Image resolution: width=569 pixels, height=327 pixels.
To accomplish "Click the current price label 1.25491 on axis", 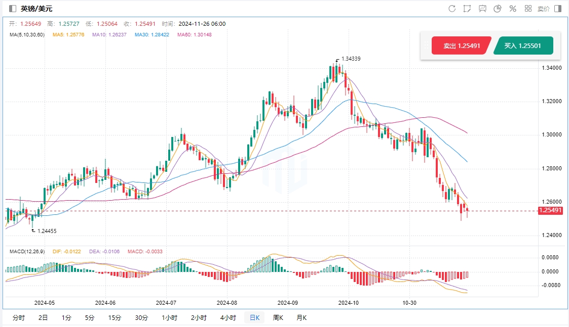I will pos(550,211).
